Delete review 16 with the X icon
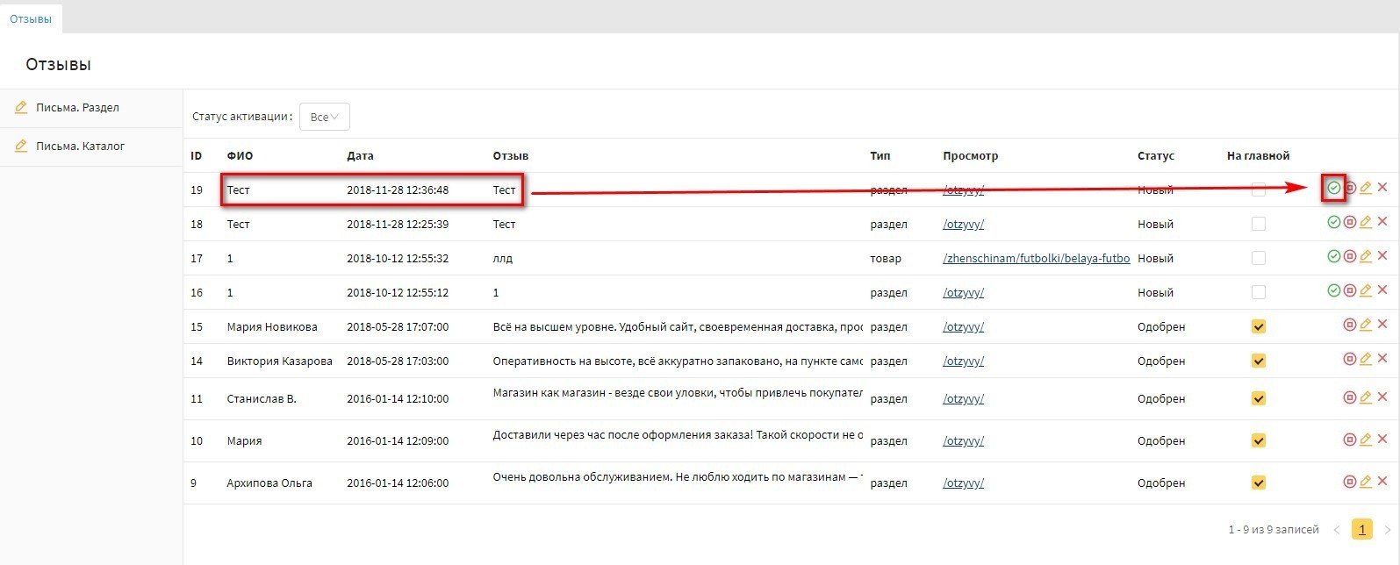 point(1382,290)
